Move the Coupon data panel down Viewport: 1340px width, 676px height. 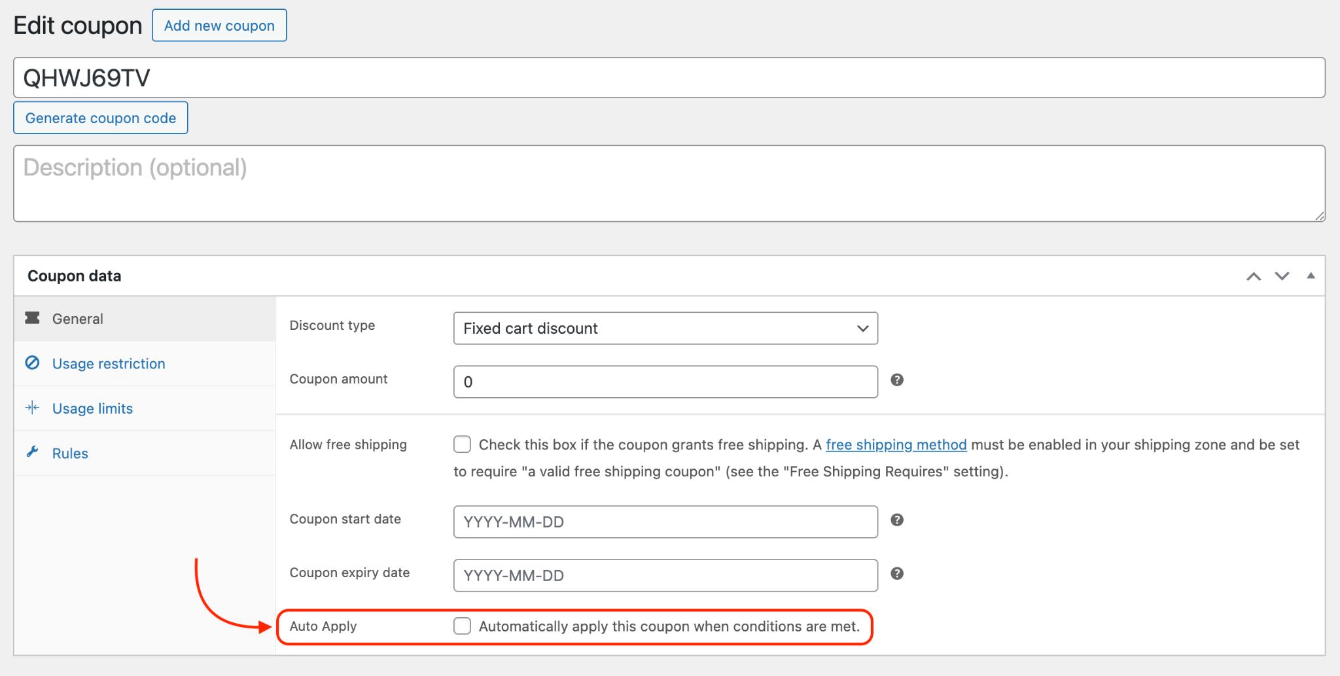click(x=1281, y=276)
